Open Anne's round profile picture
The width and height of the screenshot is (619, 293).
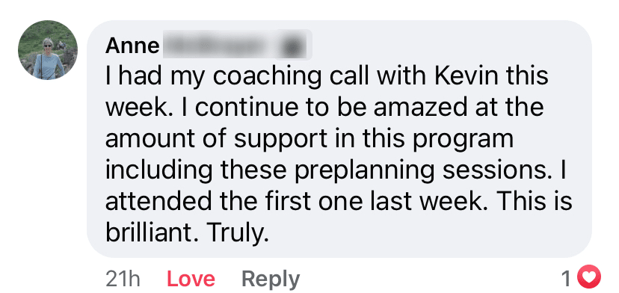coord(48,50)
